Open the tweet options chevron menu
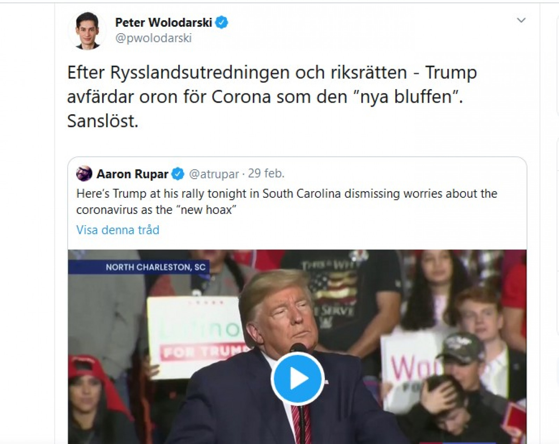 [521, 20]
